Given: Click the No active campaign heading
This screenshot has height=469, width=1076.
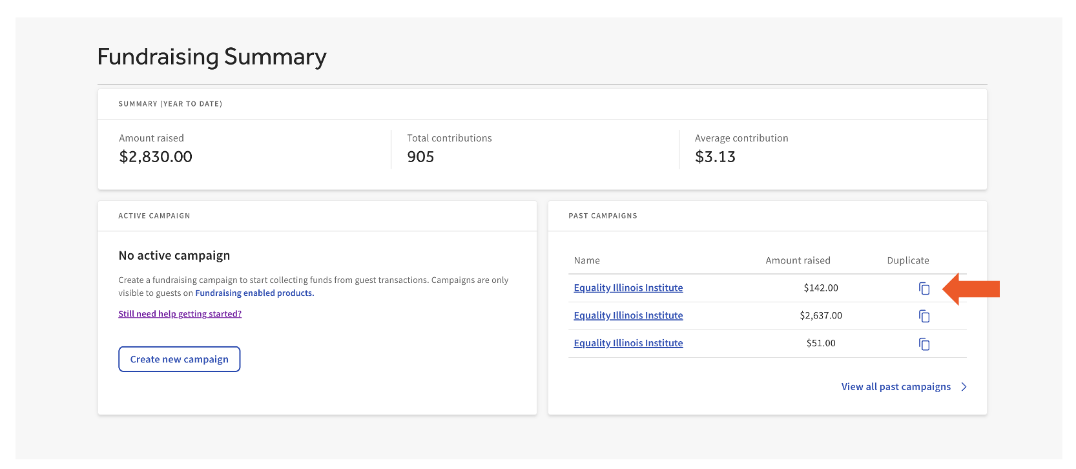Looking at the screenshot, I should [x=174, y=256].
